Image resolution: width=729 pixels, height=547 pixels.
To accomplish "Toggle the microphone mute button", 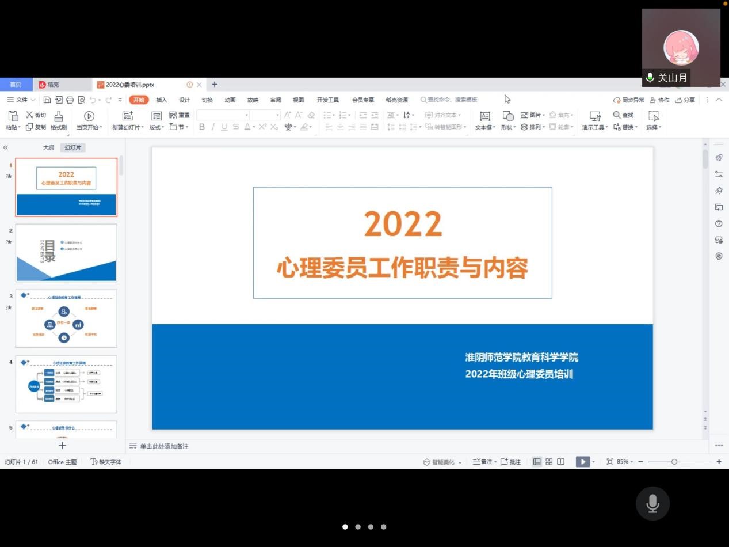I will (x=652, y=504).
